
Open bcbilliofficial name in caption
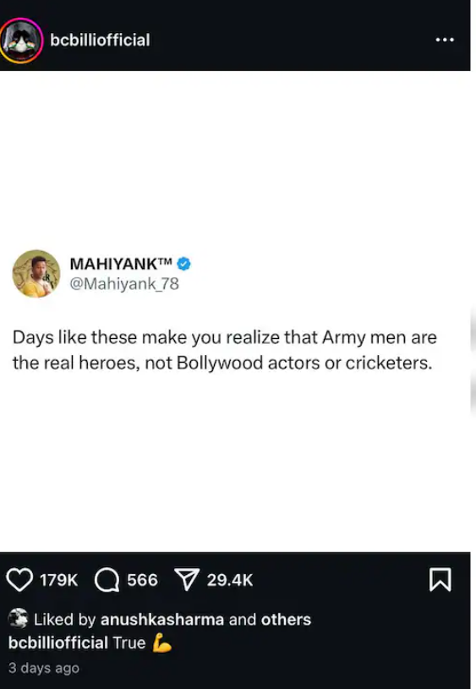(58, 643)
